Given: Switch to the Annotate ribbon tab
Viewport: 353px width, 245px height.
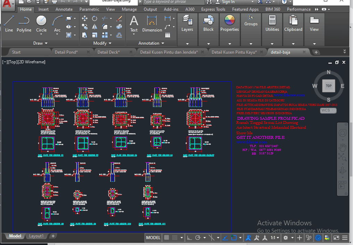Looking at the screenshot, I should (x=64, y=9).
